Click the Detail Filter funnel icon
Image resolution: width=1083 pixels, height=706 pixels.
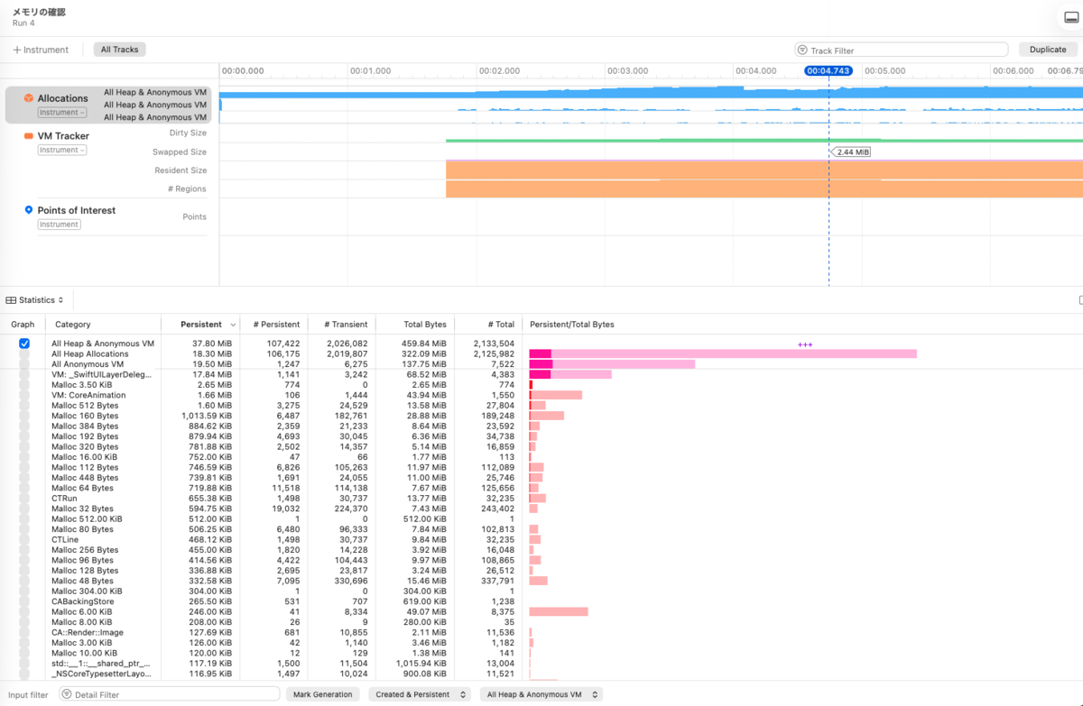click(x=66, y=694)
